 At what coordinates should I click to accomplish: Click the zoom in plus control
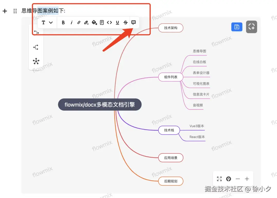click(x=247, y=179)
